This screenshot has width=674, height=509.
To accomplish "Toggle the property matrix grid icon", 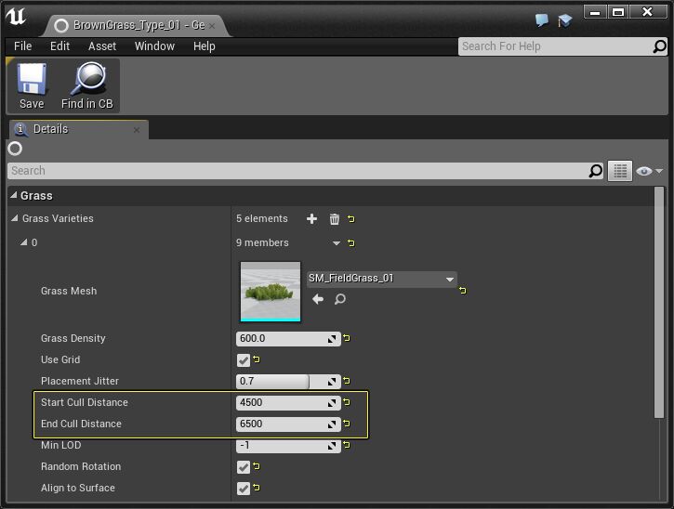I will coord(620,171).
